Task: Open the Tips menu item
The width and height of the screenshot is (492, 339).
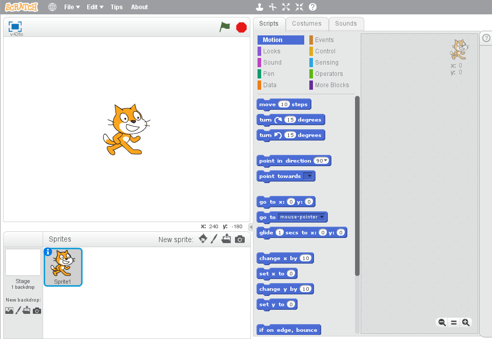Action: pos(116,7)
